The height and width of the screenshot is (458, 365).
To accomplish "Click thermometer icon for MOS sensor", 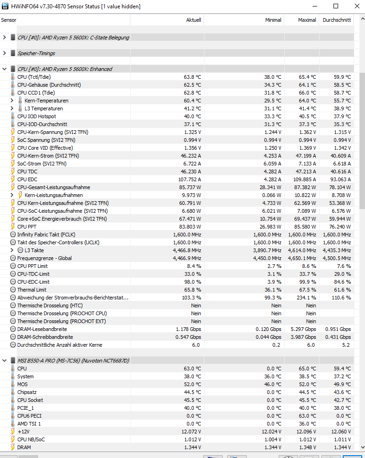I will click(13, 384).
